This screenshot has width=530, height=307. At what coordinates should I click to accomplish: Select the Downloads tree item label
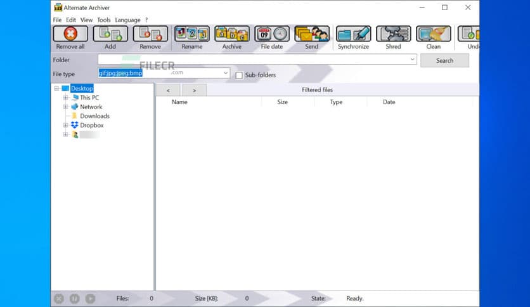[94, 115]
